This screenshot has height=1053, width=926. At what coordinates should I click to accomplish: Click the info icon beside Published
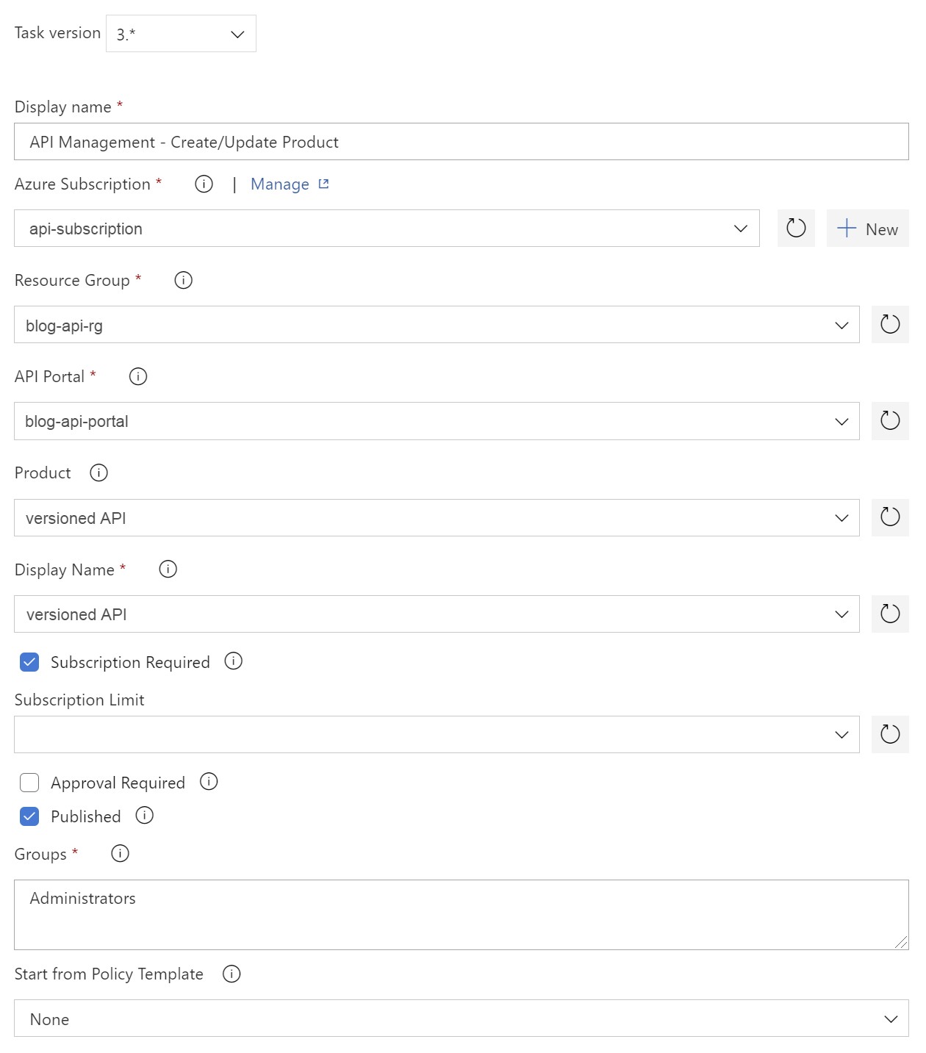[145, 816]
